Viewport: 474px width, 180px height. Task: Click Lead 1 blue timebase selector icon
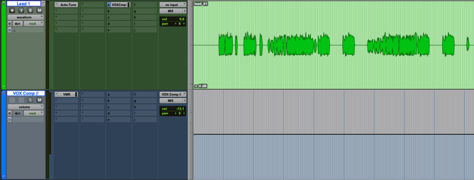point(10,30)
